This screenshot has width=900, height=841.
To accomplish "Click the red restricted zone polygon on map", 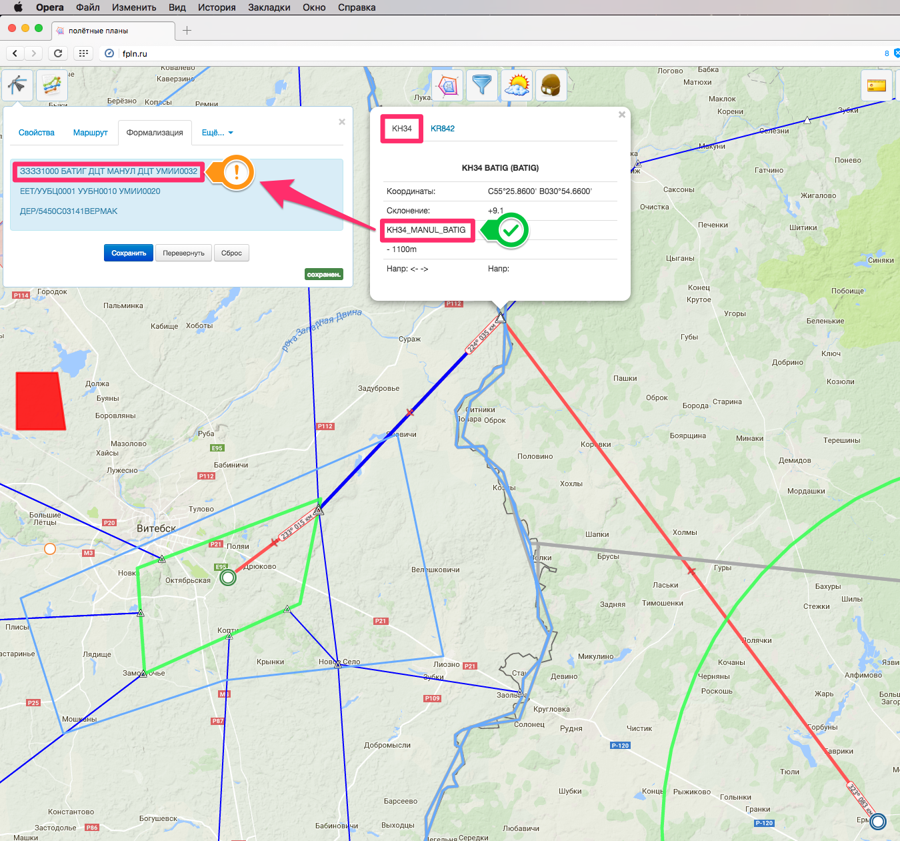I will coord(40,401).
